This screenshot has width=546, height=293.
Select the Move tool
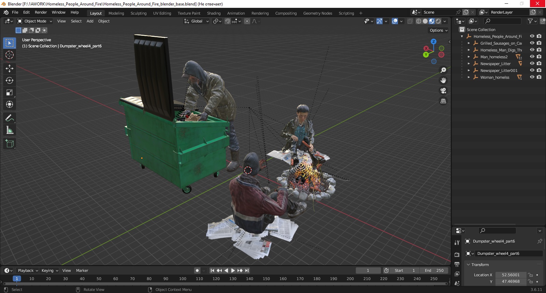[10, 68]
